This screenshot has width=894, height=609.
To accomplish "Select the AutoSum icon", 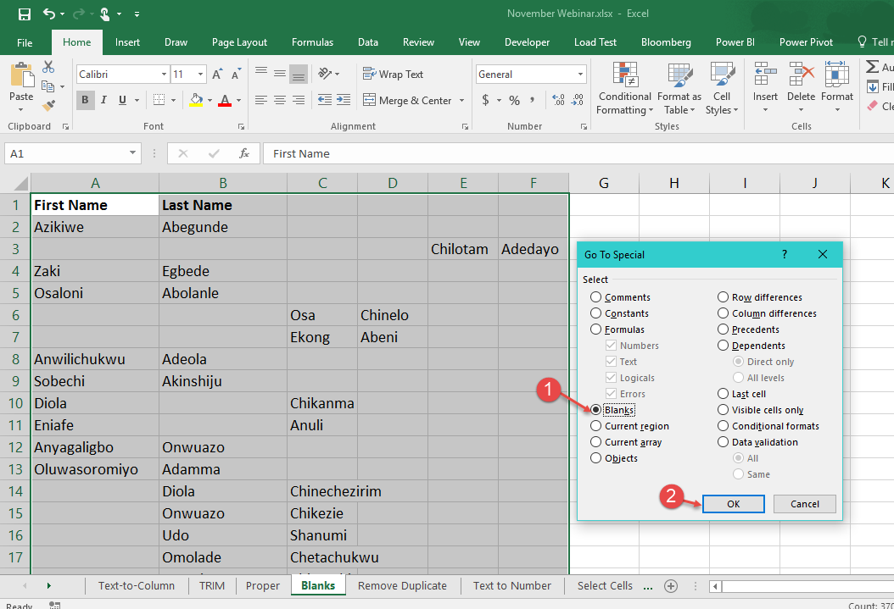I will tap(871, 67).
